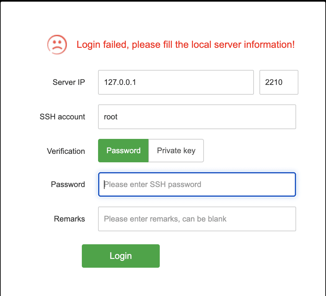Viewport: 326px width, 296px height.
Task: Click the SSH password entry box
Action: (197, 184)
